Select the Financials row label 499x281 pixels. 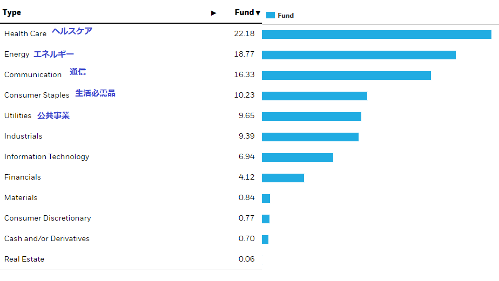click(23, 177)
